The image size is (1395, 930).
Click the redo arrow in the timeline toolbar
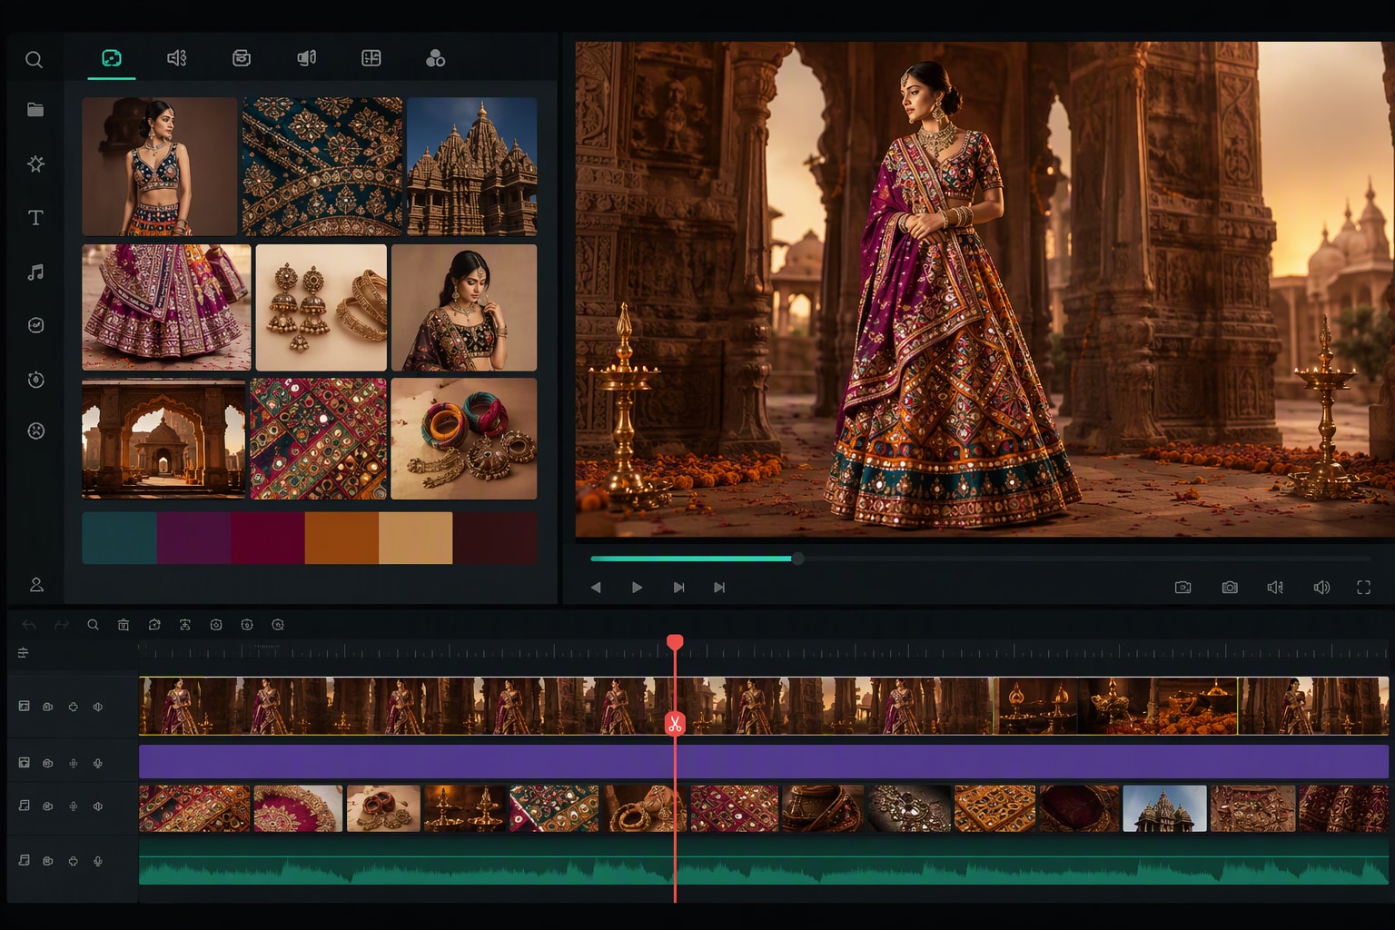coord(62,625)
